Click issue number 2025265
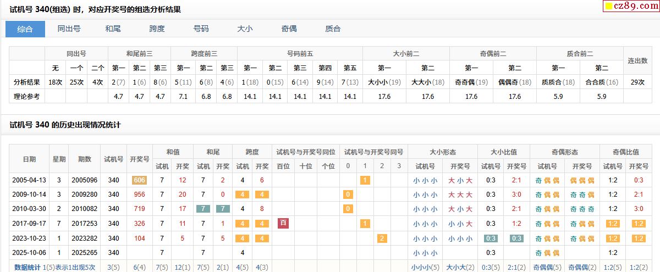 (85, 253)
